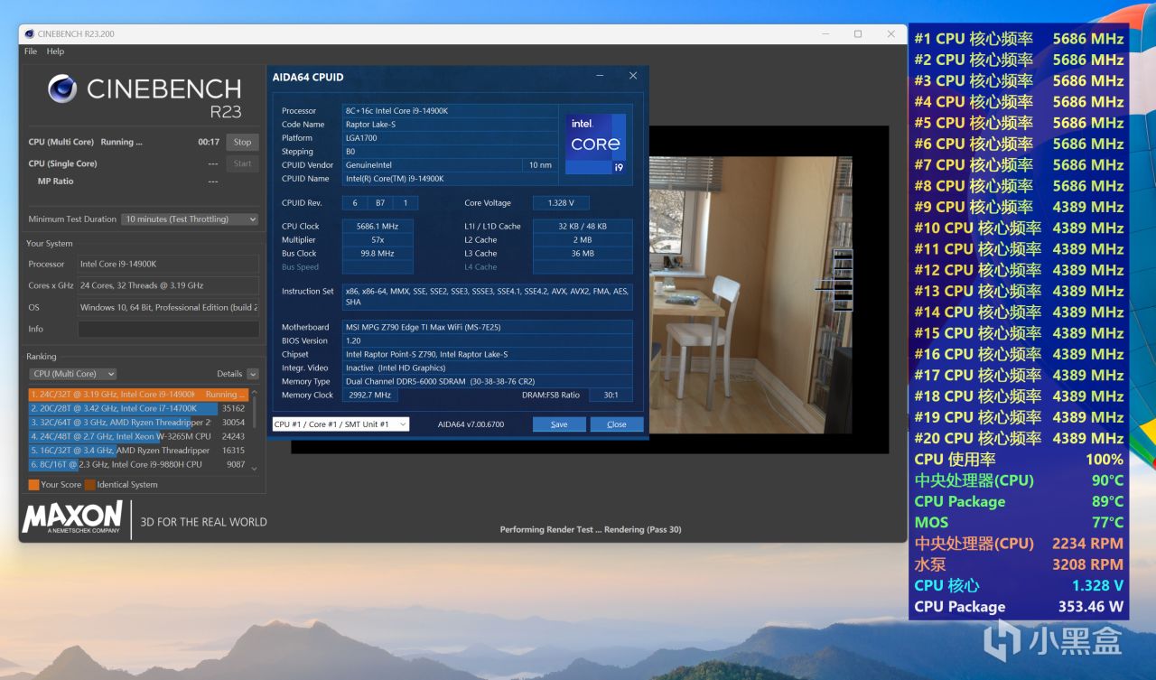Click the "00:17" elapsed time value
The image size is (1156, 680).
209,142
